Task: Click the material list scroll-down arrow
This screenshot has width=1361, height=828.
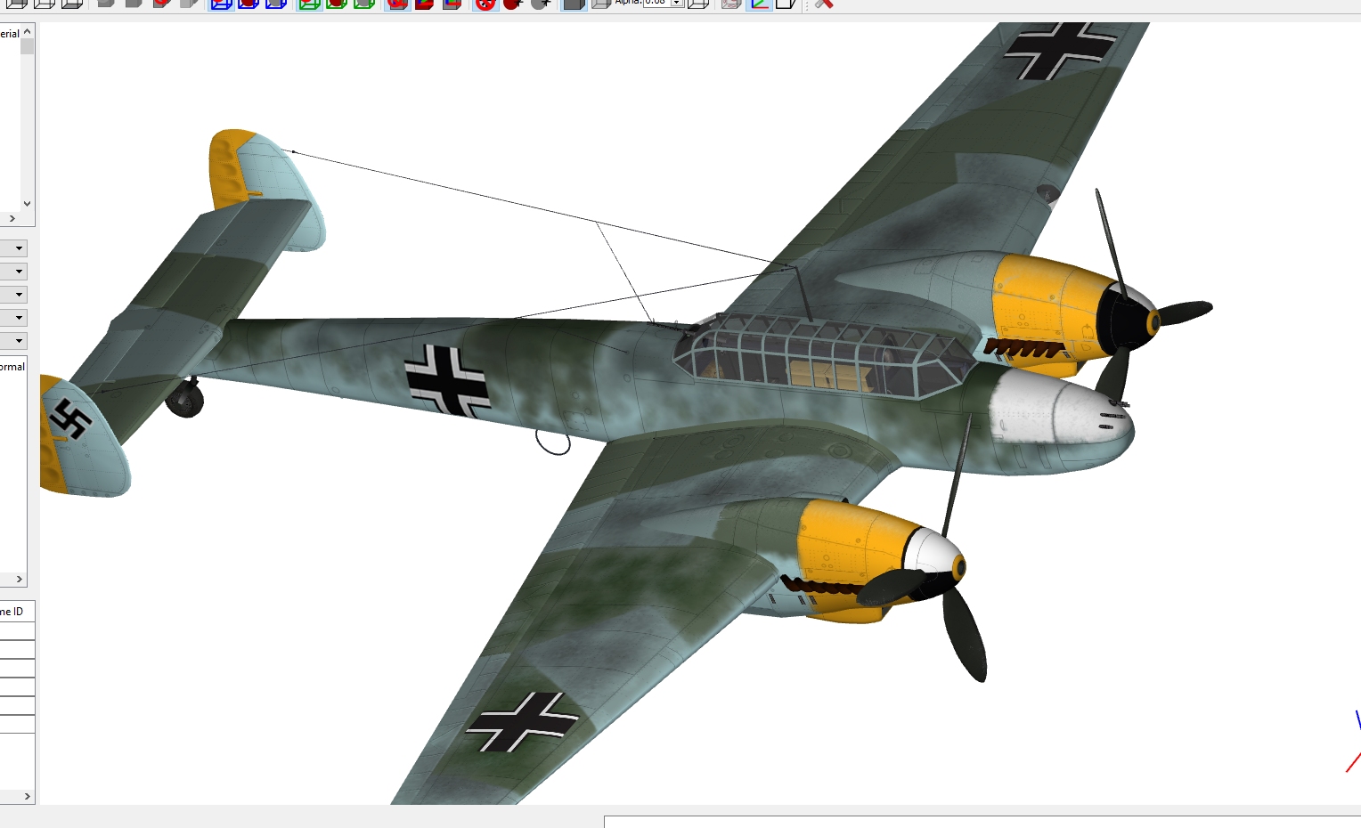Action: (x=28, y=203)
